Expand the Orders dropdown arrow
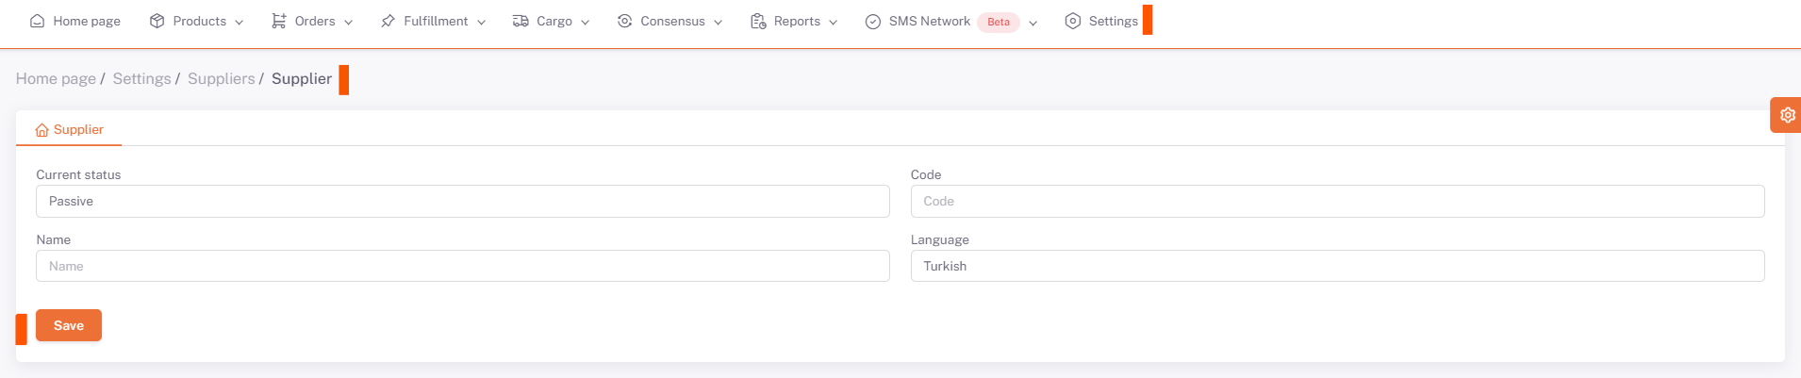The image size is (1801, 378). point(349,22)
